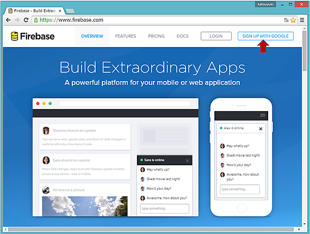This screenshot has height=234, width=310.
Task: Click the browser forward arrow
Action: [17, 20]
